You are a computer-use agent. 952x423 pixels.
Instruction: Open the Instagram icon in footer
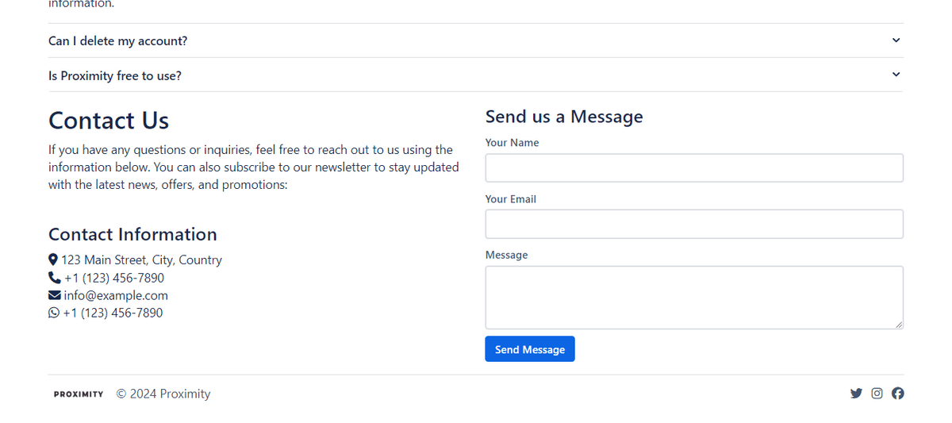(x=877, y=394)
